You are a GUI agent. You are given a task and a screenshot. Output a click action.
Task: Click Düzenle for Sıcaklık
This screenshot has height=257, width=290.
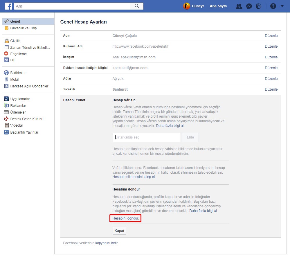click(271, 89)
